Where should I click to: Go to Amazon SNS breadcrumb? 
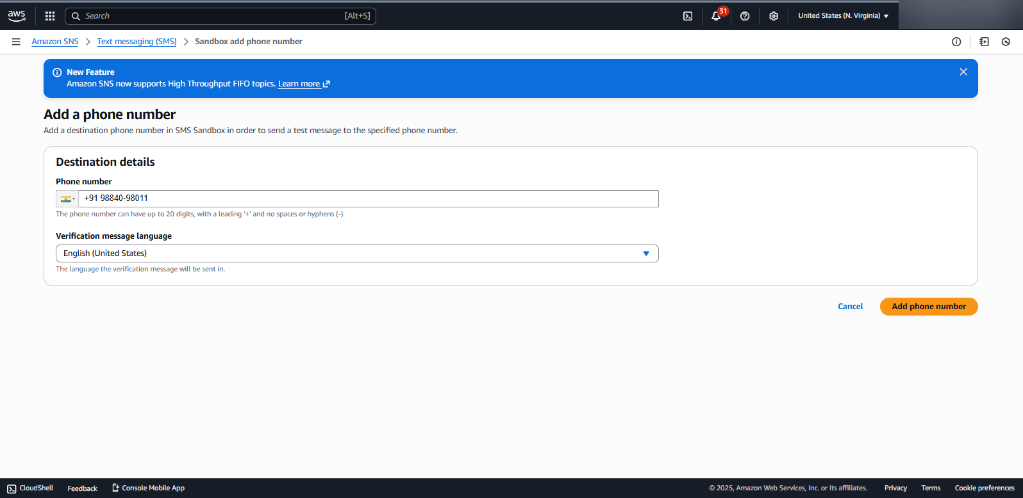[55, 42]
